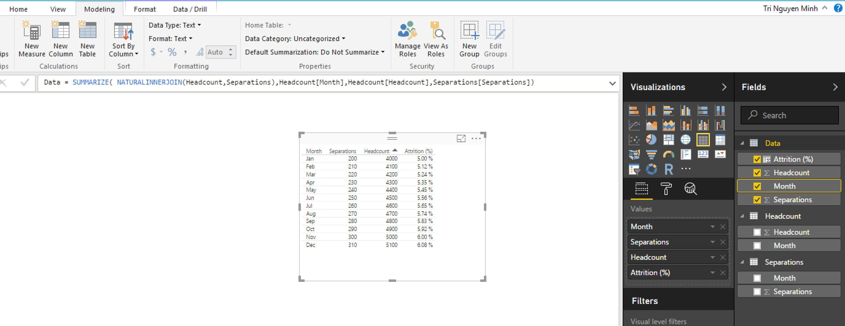Uncheck Attrition (%) in Data table

pos(757,159)
